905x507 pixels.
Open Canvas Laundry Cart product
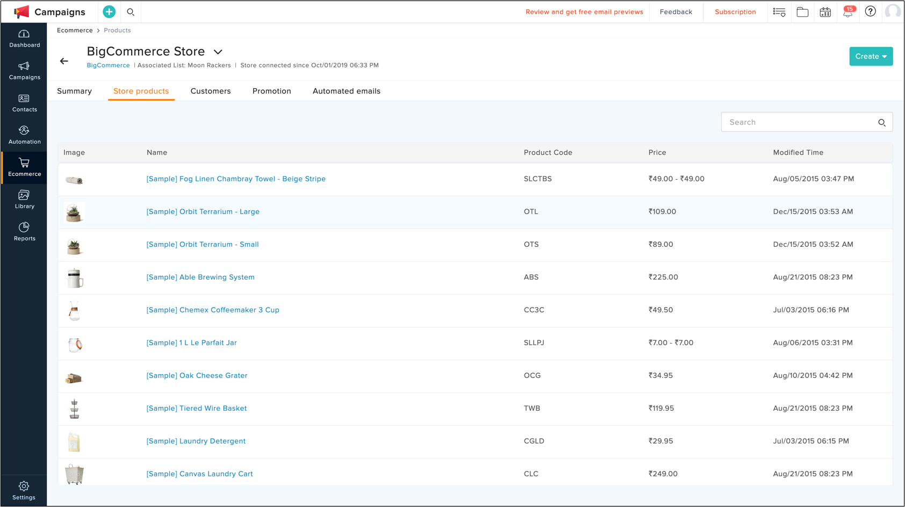(x=200, y=474)
